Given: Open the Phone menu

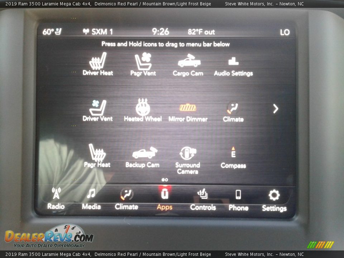Looking at the screenshot, I should click(238, 200).
